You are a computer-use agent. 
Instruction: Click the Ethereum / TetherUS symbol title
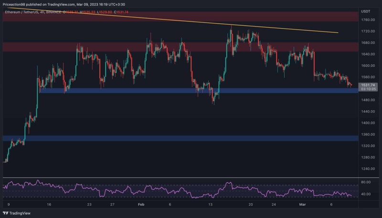(x=21, y=12)
